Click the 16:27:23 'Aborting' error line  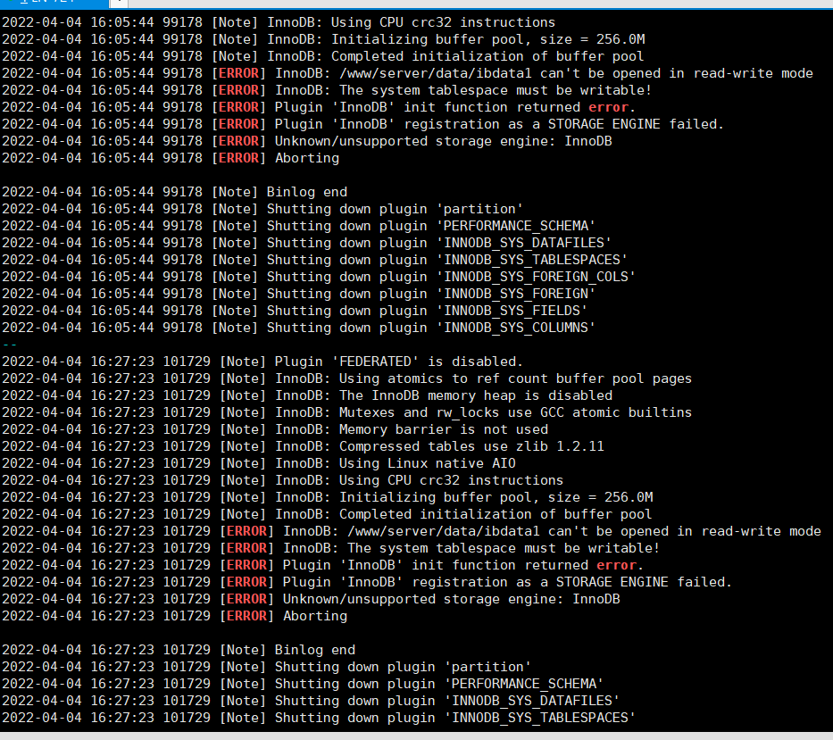tap(175, 618)
